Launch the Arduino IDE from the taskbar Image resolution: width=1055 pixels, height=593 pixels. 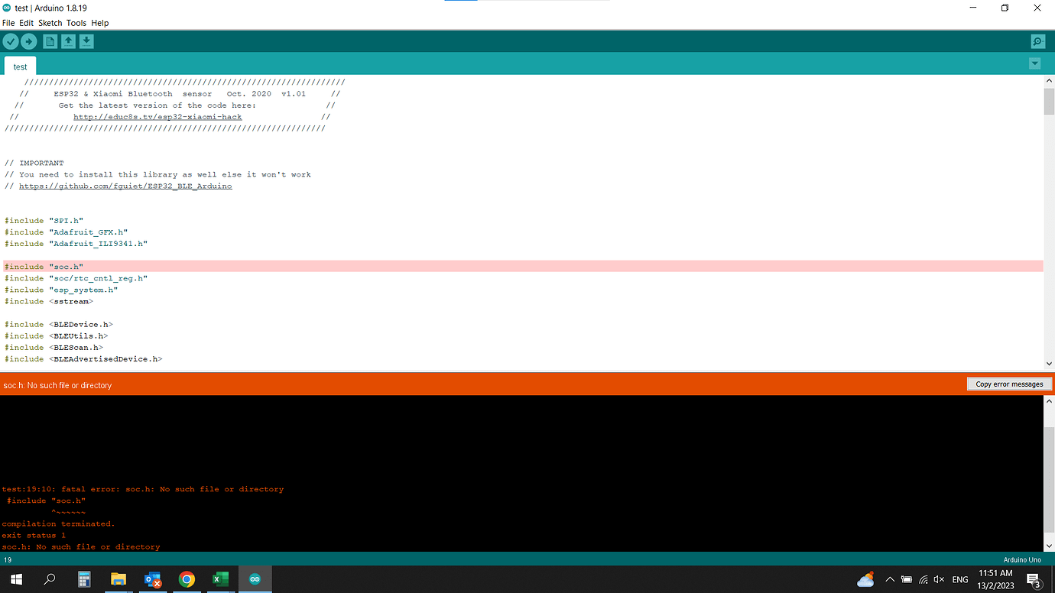(255, 579)
